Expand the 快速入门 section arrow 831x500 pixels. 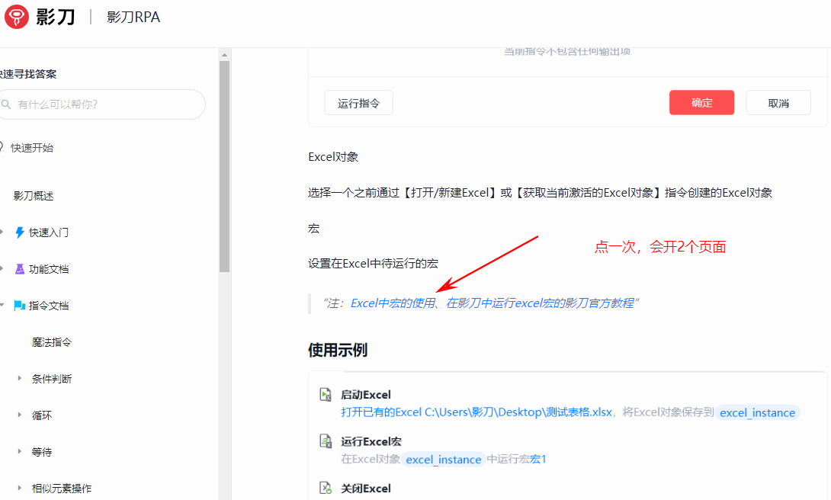point(2,232)
